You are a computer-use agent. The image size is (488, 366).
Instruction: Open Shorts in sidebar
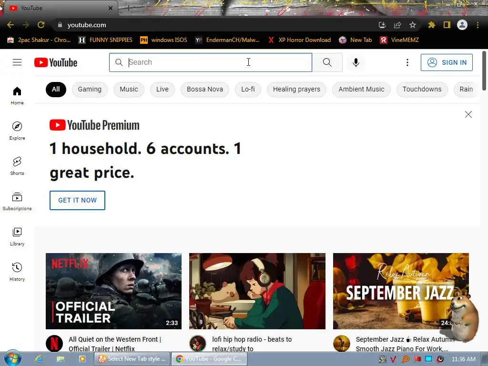(17, 166)
